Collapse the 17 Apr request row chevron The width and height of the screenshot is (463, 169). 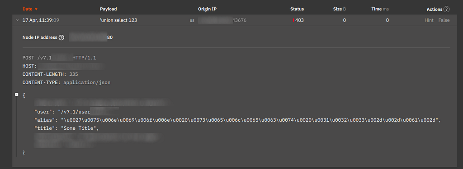click(x=18, y=20)
